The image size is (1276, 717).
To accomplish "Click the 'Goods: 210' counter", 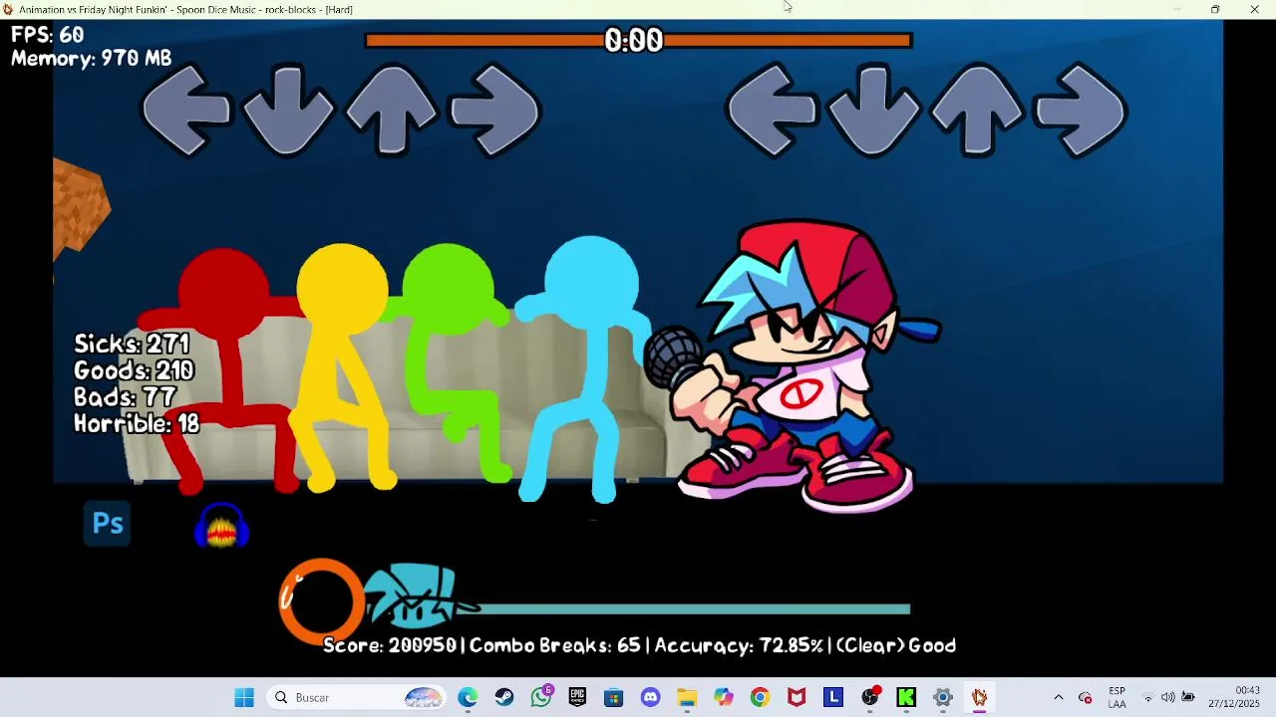I will 134,370.
